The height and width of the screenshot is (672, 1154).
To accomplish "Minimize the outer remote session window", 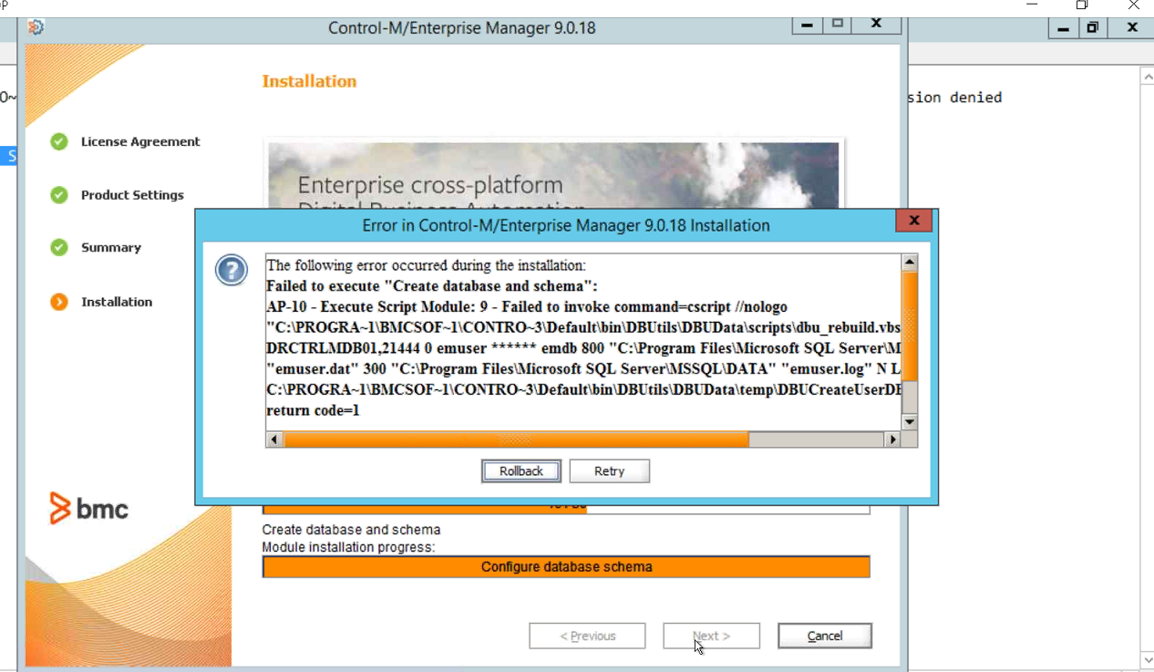I will [x=1032, y=5].
